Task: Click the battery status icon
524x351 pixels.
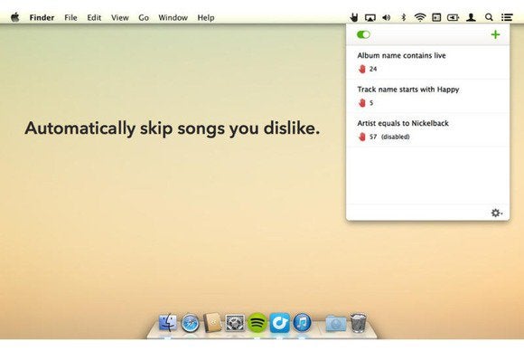Action: [453, 17]
